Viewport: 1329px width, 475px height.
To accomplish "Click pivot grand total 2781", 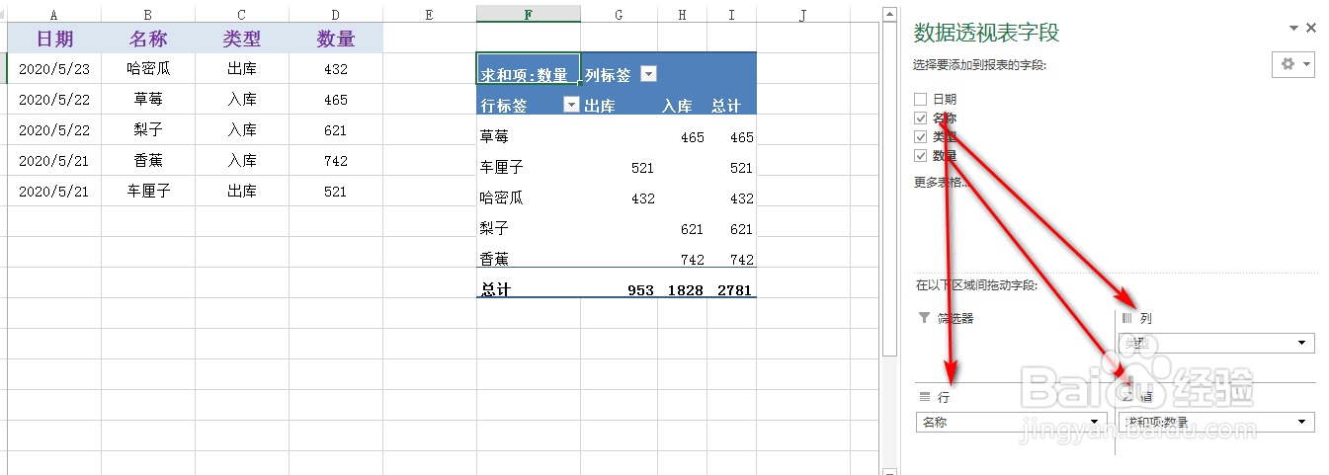I will [733, 290].
